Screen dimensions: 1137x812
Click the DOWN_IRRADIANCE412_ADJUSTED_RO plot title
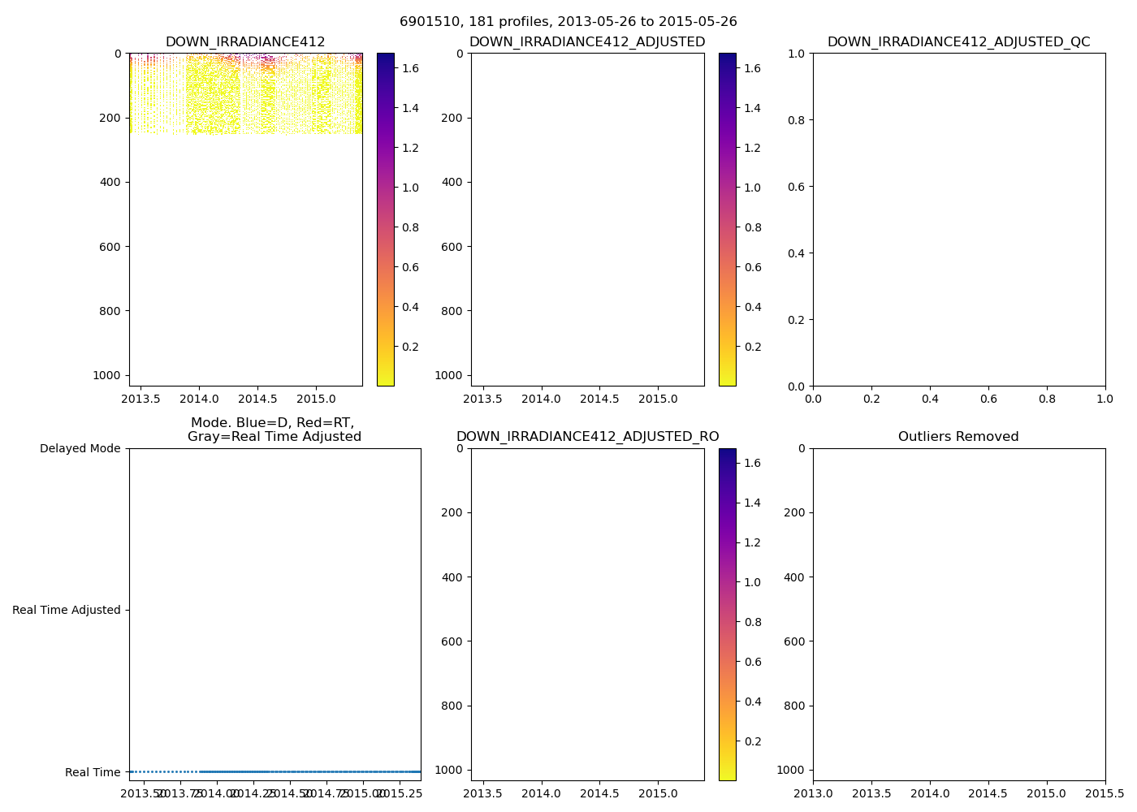(x=587, y=437)
